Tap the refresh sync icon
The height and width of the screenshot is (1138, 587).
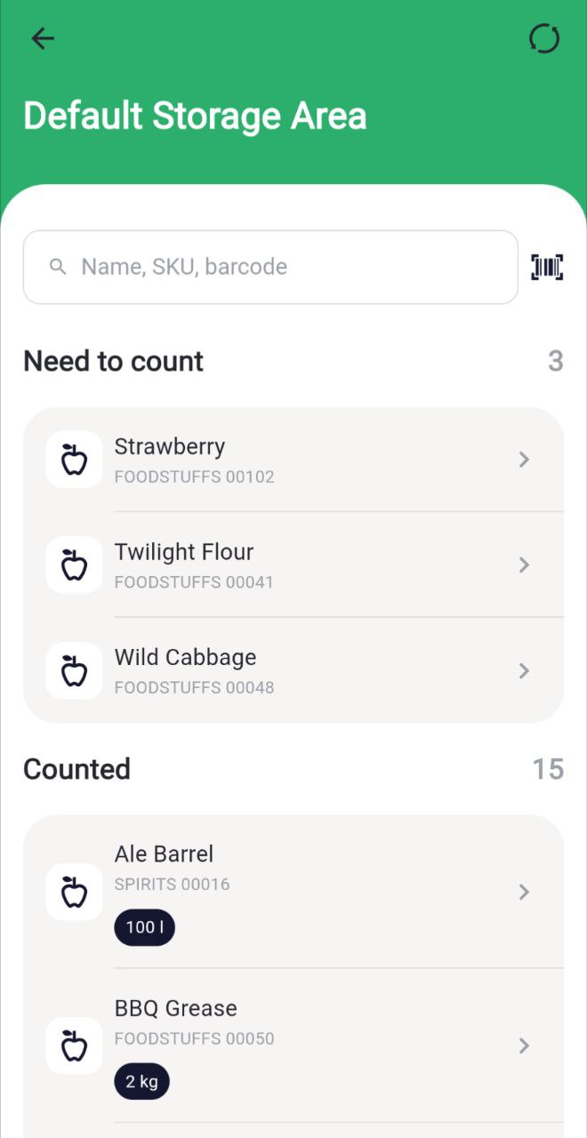pyautogui.click(x=544, y=38)
